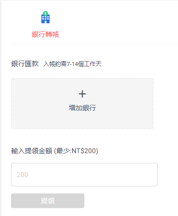Open the dashed add-bank card area

point(82,104)
